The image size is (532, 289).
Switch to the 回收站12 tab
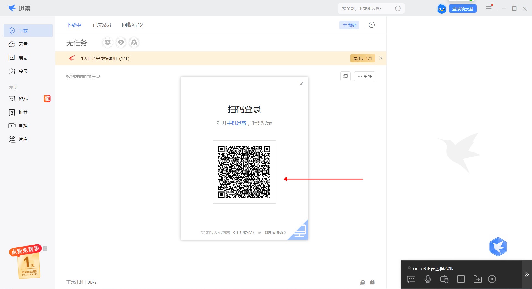pyautogui.click(x=132, y=25)
